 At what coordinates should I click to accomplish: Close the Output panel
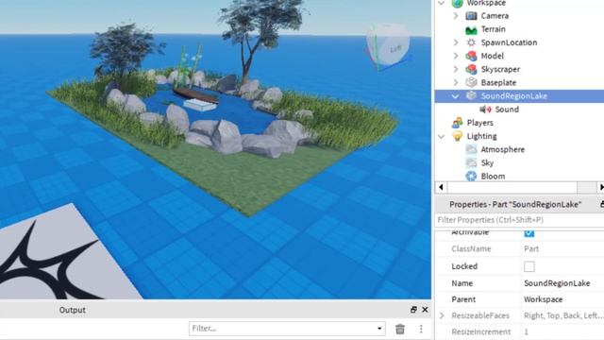425,310
